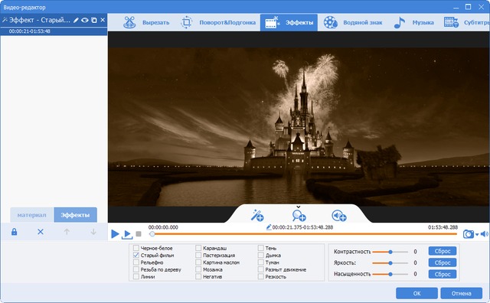Click the subtitles film icon
The image size is (490, 303).
pyautogui.click(x=451, y=22)
